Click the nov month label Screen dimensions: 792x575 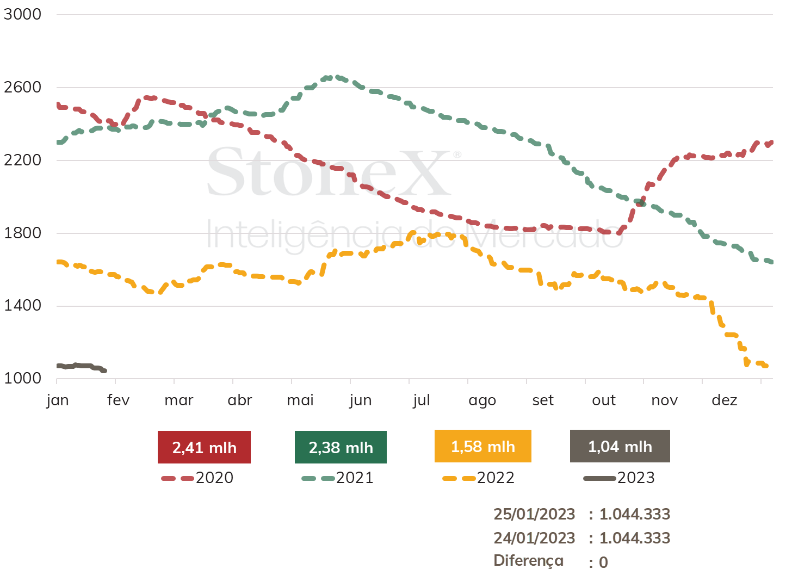(664, 401)
